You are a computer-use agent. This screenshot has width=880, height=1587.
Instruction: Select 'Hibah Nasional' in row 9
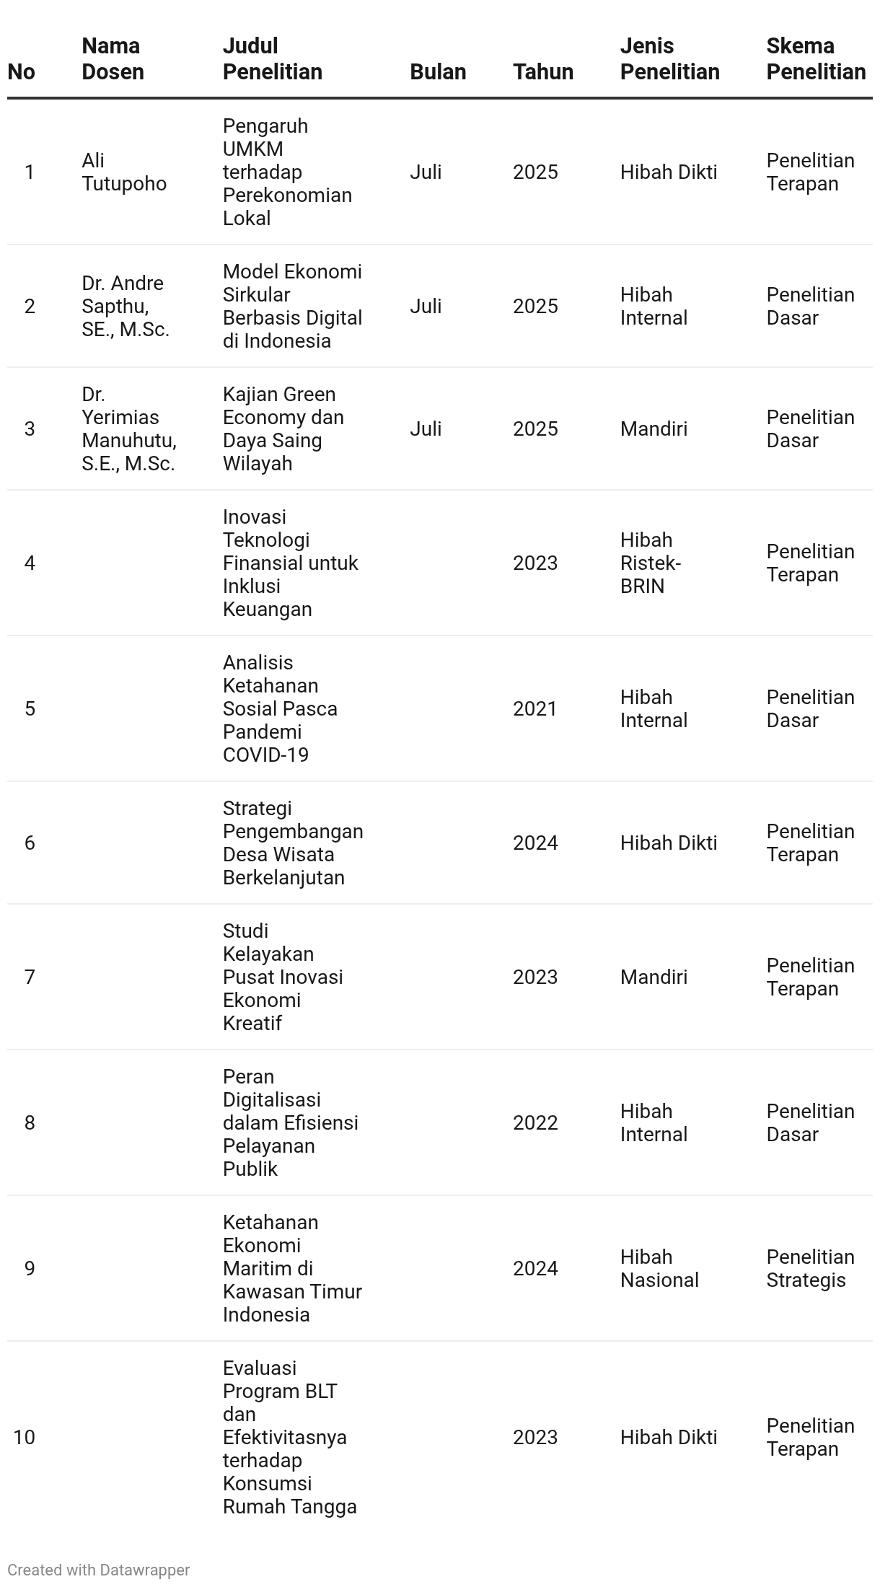pos(659,1268)
